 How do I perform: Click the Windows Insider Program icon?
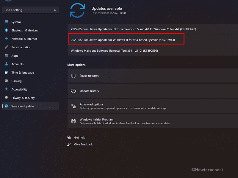[73, 121]
